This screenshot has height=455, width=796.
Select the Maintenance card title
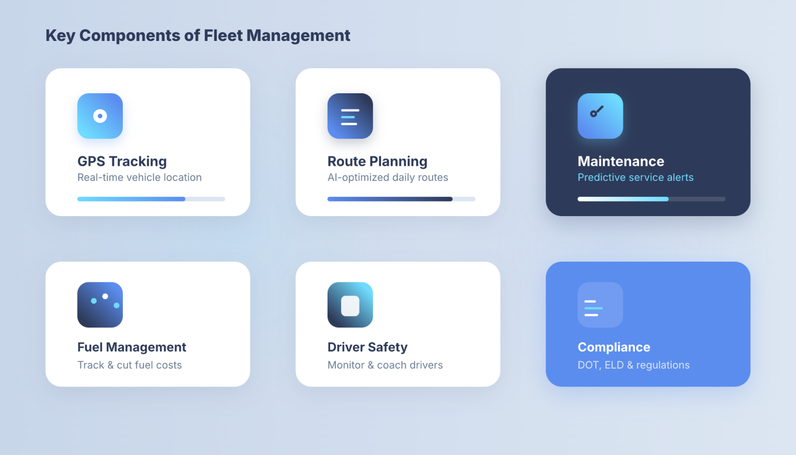(621, 162)
